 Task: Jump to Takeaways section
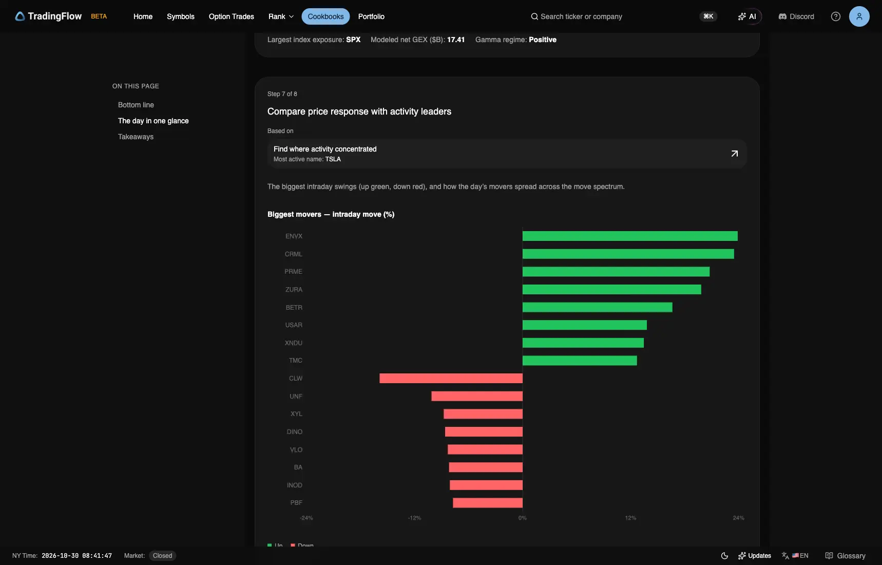tap(136, 137)
